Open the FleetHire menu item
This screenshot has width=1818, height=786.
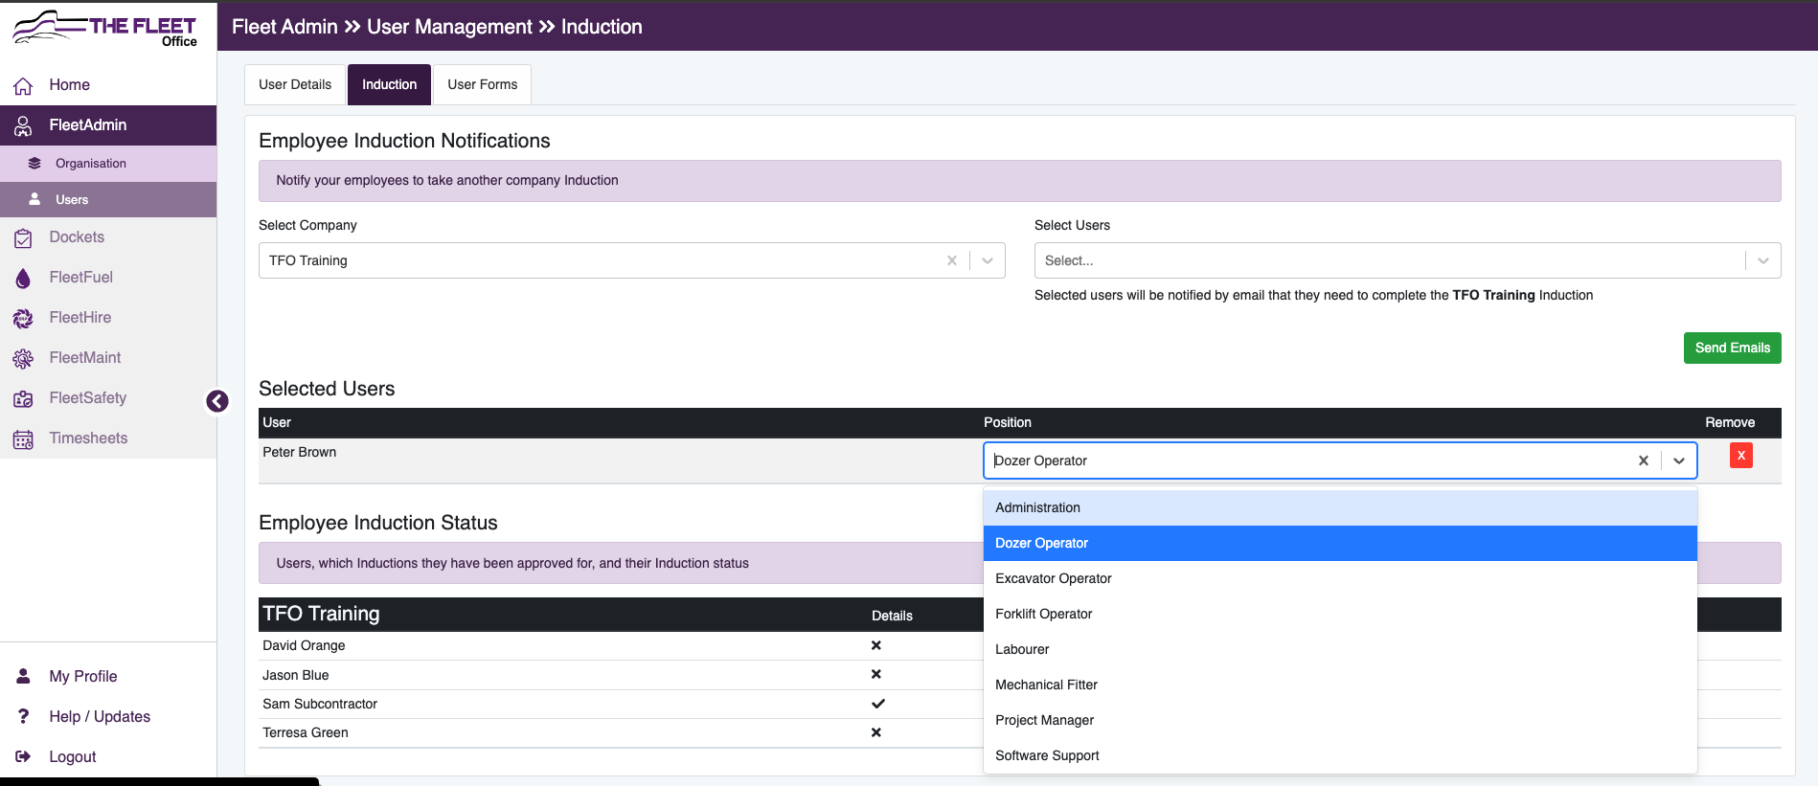108,318
